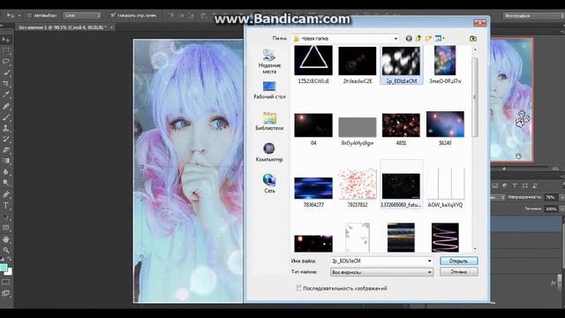Select the Clone Stamp tool

tap(6, 128)
